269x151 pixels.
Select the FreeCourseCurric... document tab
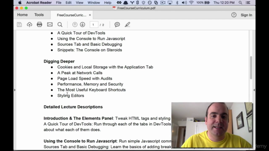coord(71,15)
